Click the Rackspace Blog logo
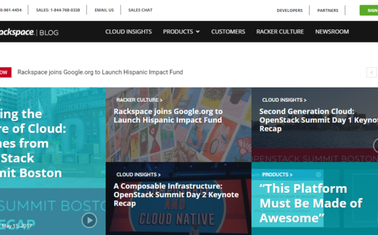Screen dimensions: 378x235 pyautogui.click(x=29, y=32)
